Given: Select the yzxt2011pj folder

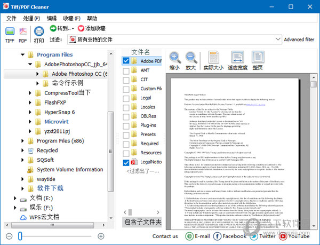Looking at the screenshot, I should point(57,131).
